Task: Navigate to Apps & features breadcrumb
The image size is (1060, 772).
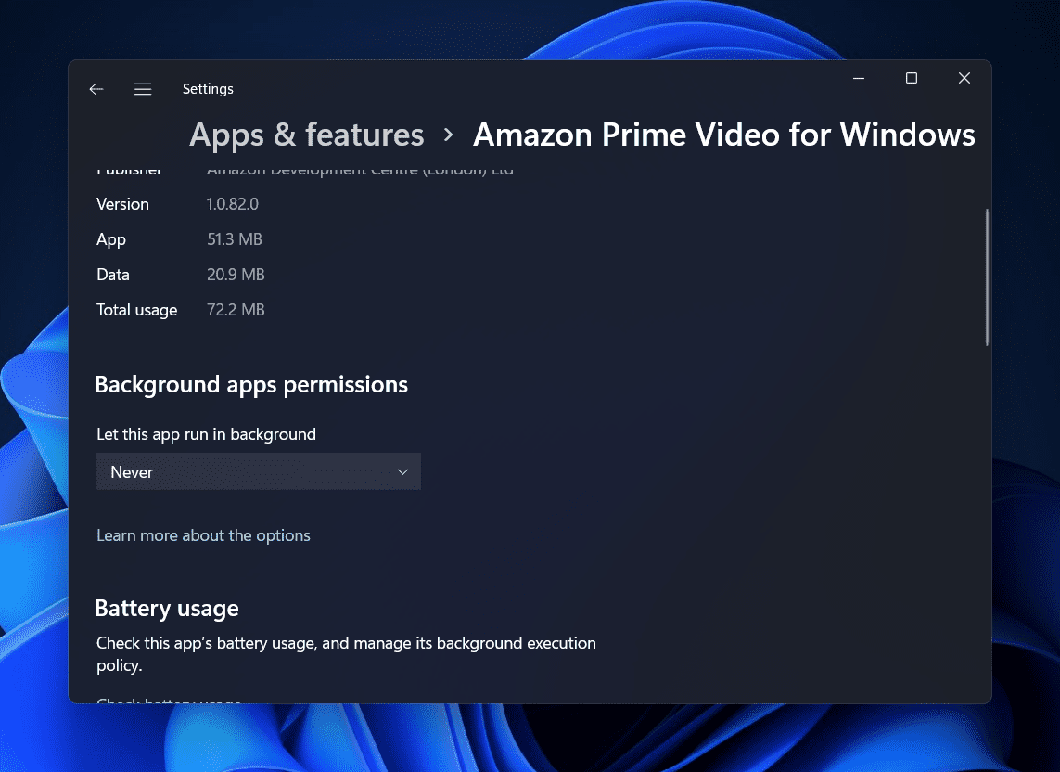Action: 306,135
